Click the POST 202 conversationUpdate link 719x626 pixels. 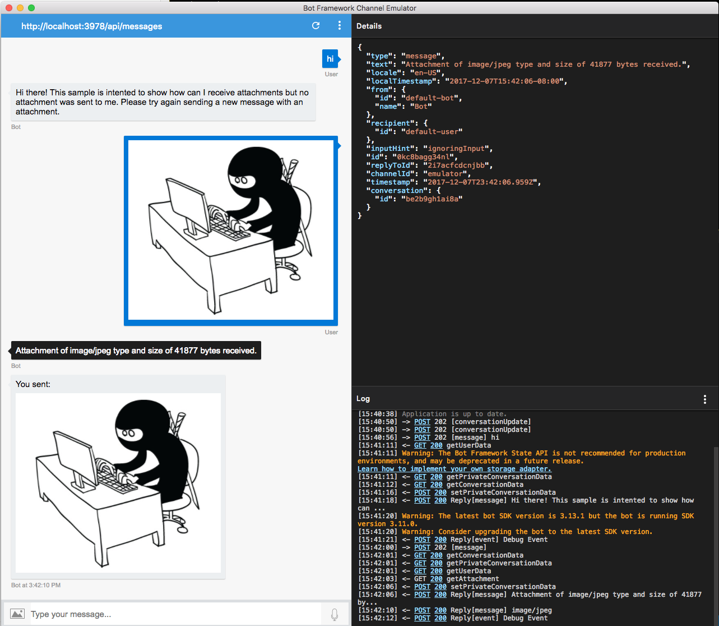422,421
